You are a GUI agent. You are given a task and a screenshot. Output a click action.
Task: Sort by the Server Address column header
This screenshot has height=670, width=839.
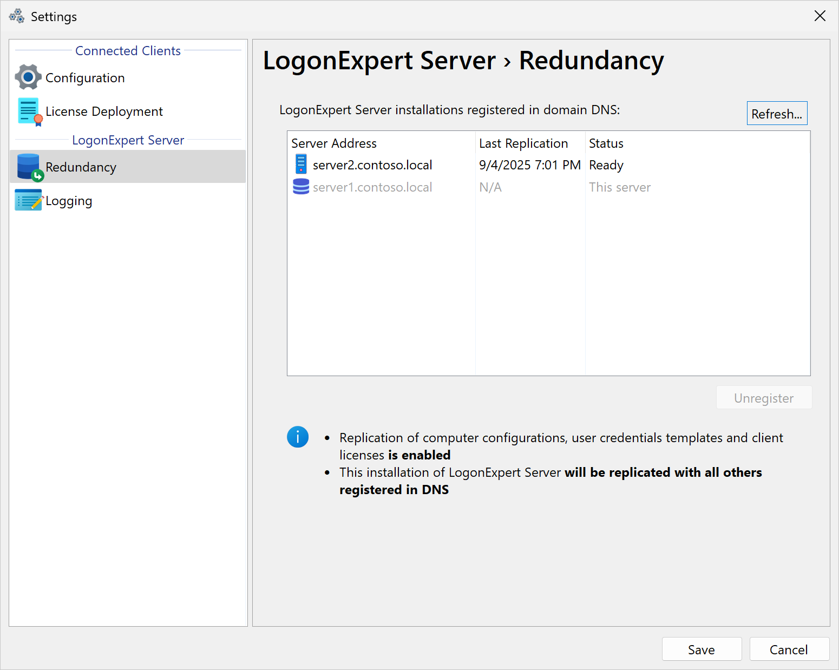tap(334, 143)
